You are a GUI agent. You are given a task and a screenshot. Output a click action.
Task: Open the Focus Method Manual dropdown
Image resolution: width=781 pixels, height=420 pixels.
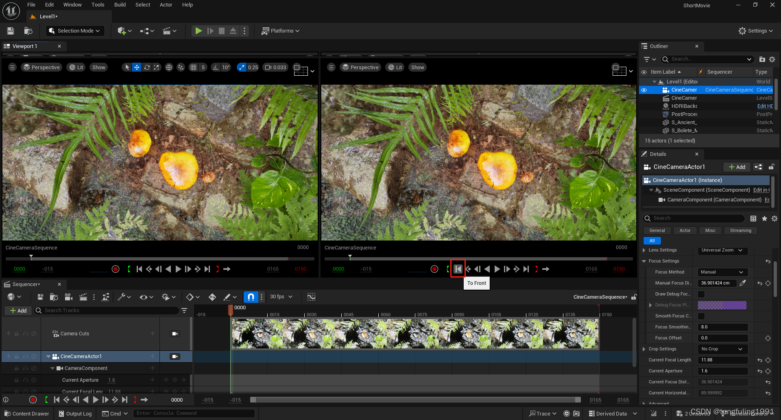coord(722,272)
